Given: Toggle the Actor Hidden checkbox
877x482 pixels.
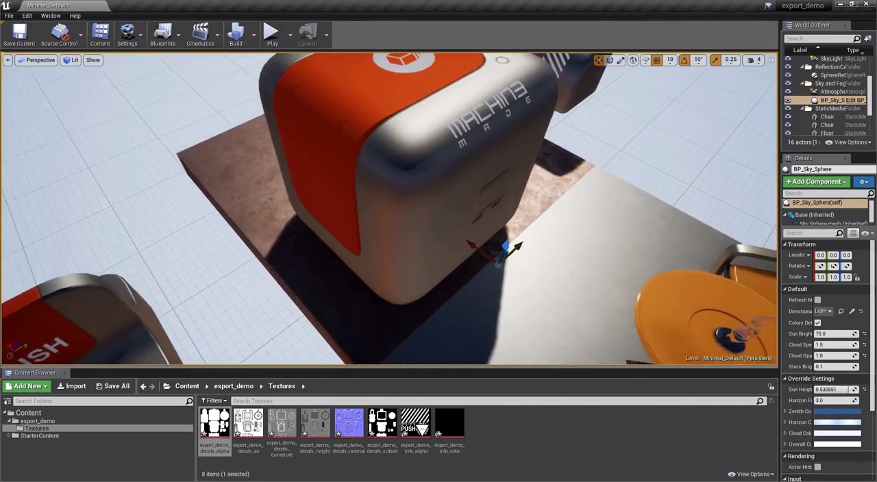Looking at the screenshot, I should tap(817, 467).
